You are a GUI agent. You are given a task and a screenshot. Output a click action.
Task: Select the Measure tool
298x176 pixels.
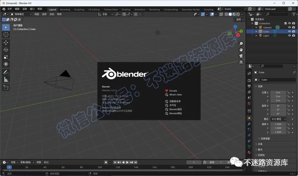pyautogui.click(x=6, y=80)
